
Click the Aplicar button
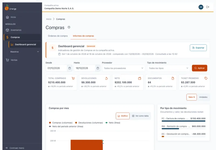click(200, 68)
